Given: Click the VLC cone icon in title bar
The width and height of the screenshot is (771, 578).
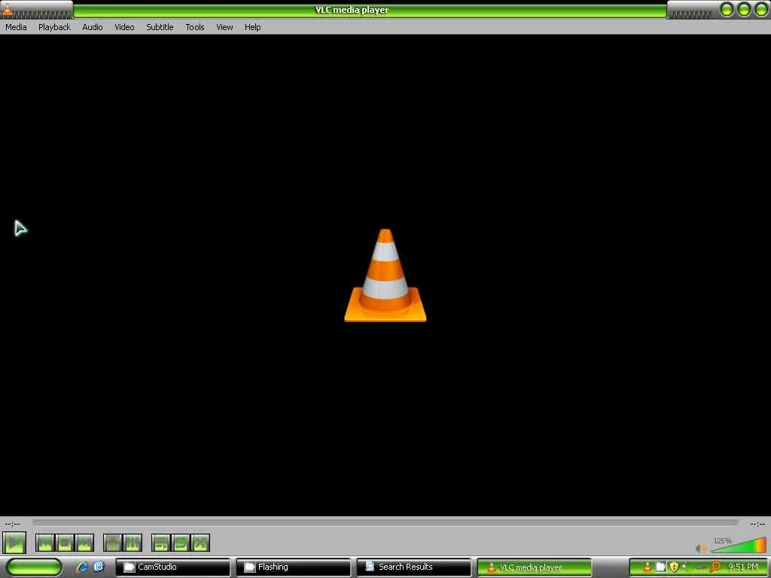Looking at the screenshot, I should pyautogui.click(x=8, y=9).
